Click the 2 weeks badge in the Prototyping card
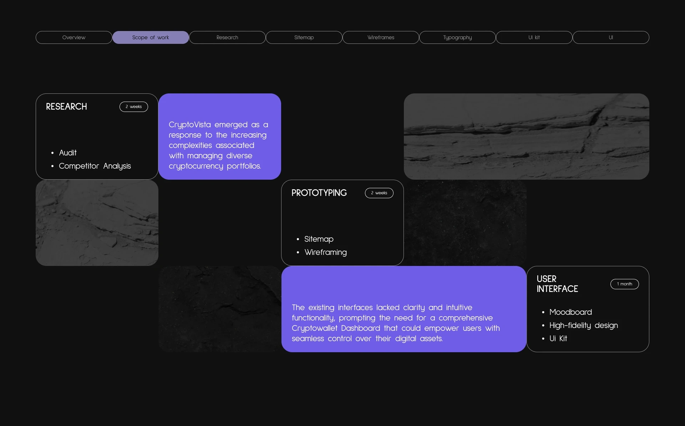Viewport: 685px width, 426px height. click(379, 193)
